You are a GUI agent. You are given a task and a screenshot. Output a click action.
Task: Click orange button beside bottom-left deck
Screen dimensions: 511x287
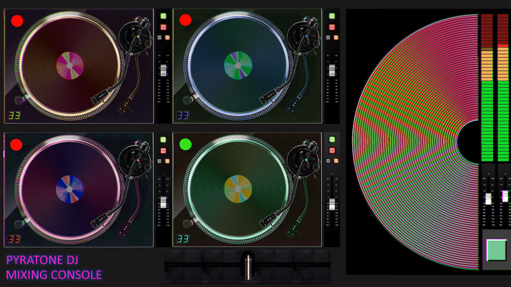click(x=167, y=161)
